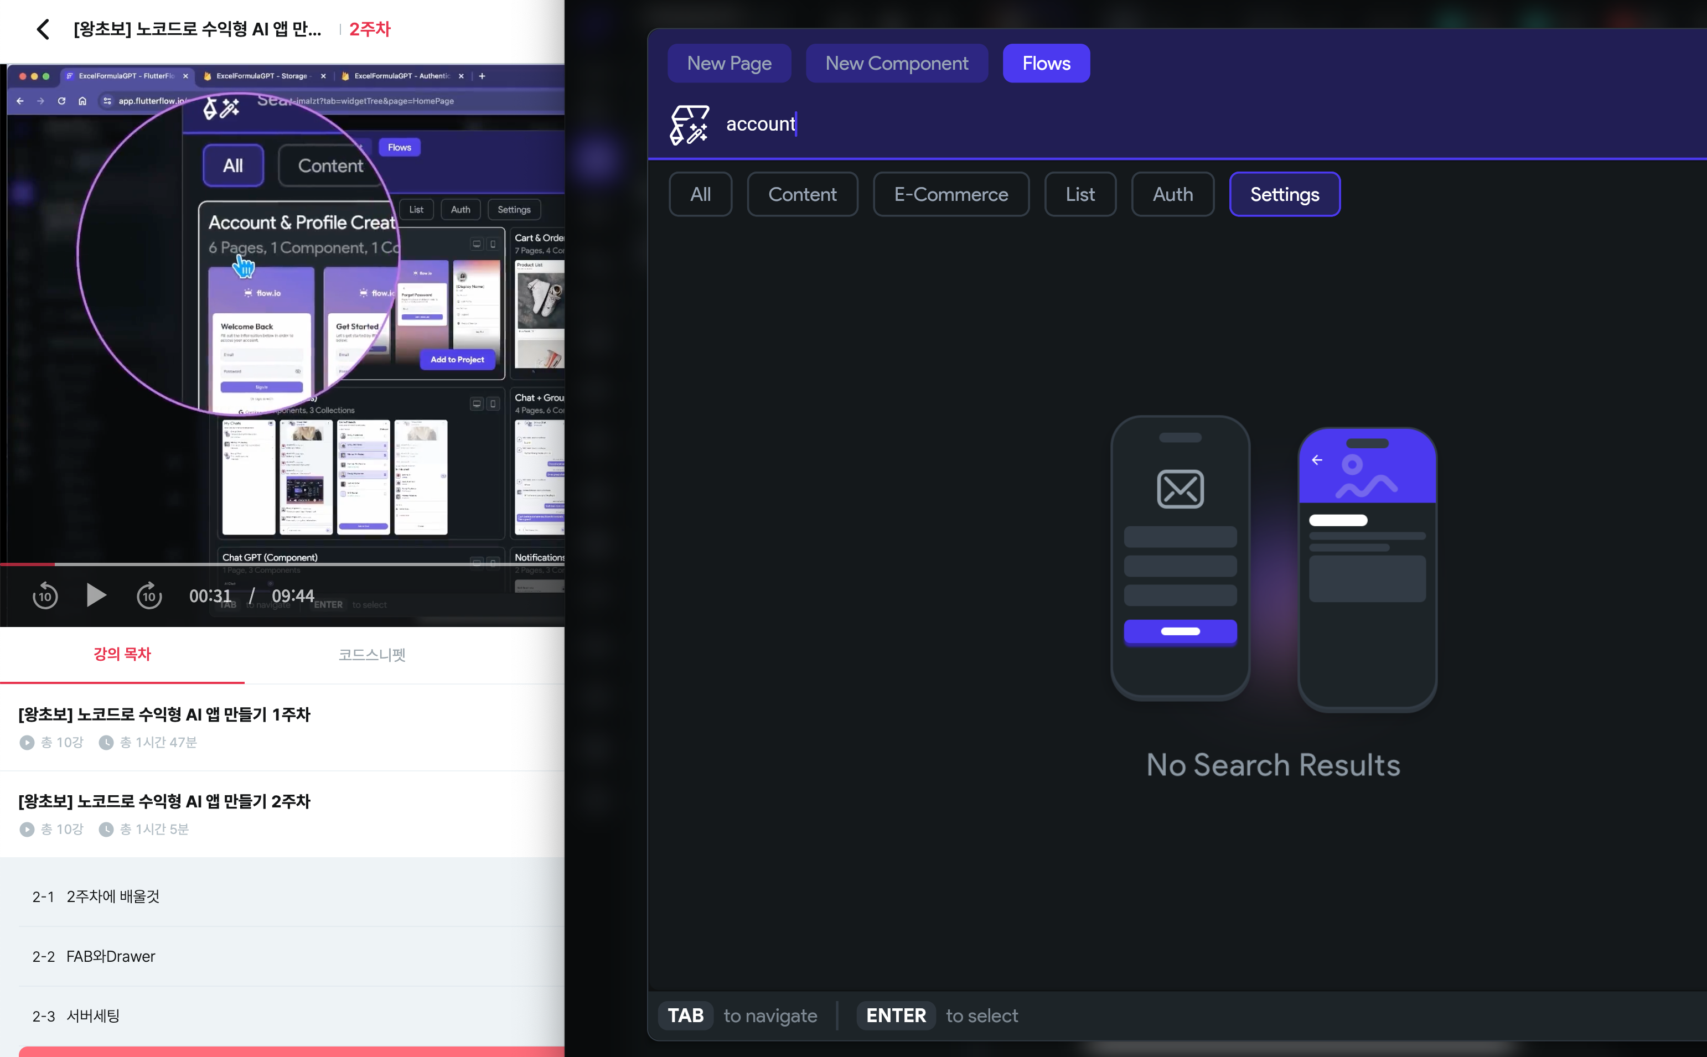Select the ExcelFormulaGPT Storage browser tab in video
The height and width of the screenshot is (1057, 1707).
pyautogui.click(x=264, y=76)
